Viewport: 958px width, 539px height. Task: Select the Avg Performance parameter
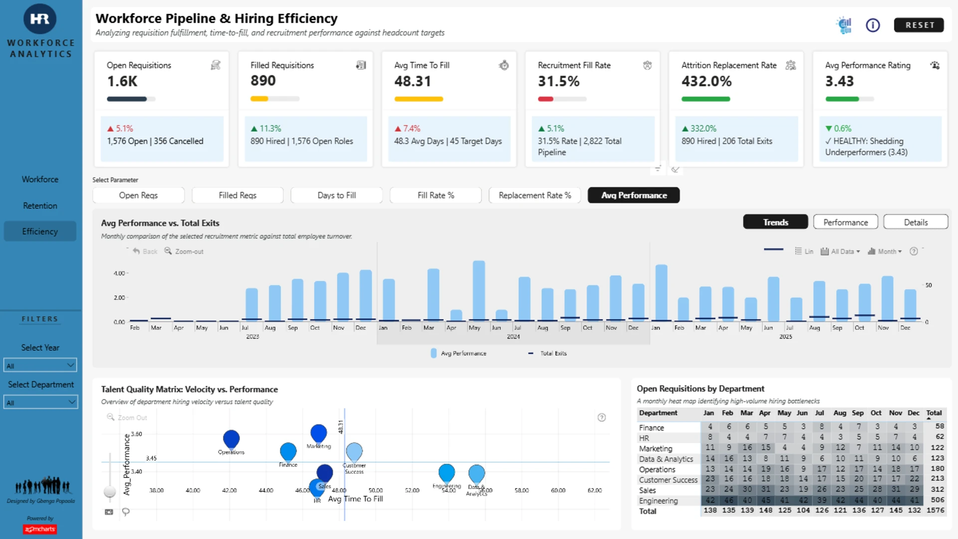tap(634, 195)
